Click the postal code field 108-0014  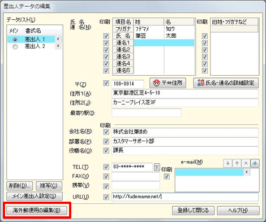128,84
